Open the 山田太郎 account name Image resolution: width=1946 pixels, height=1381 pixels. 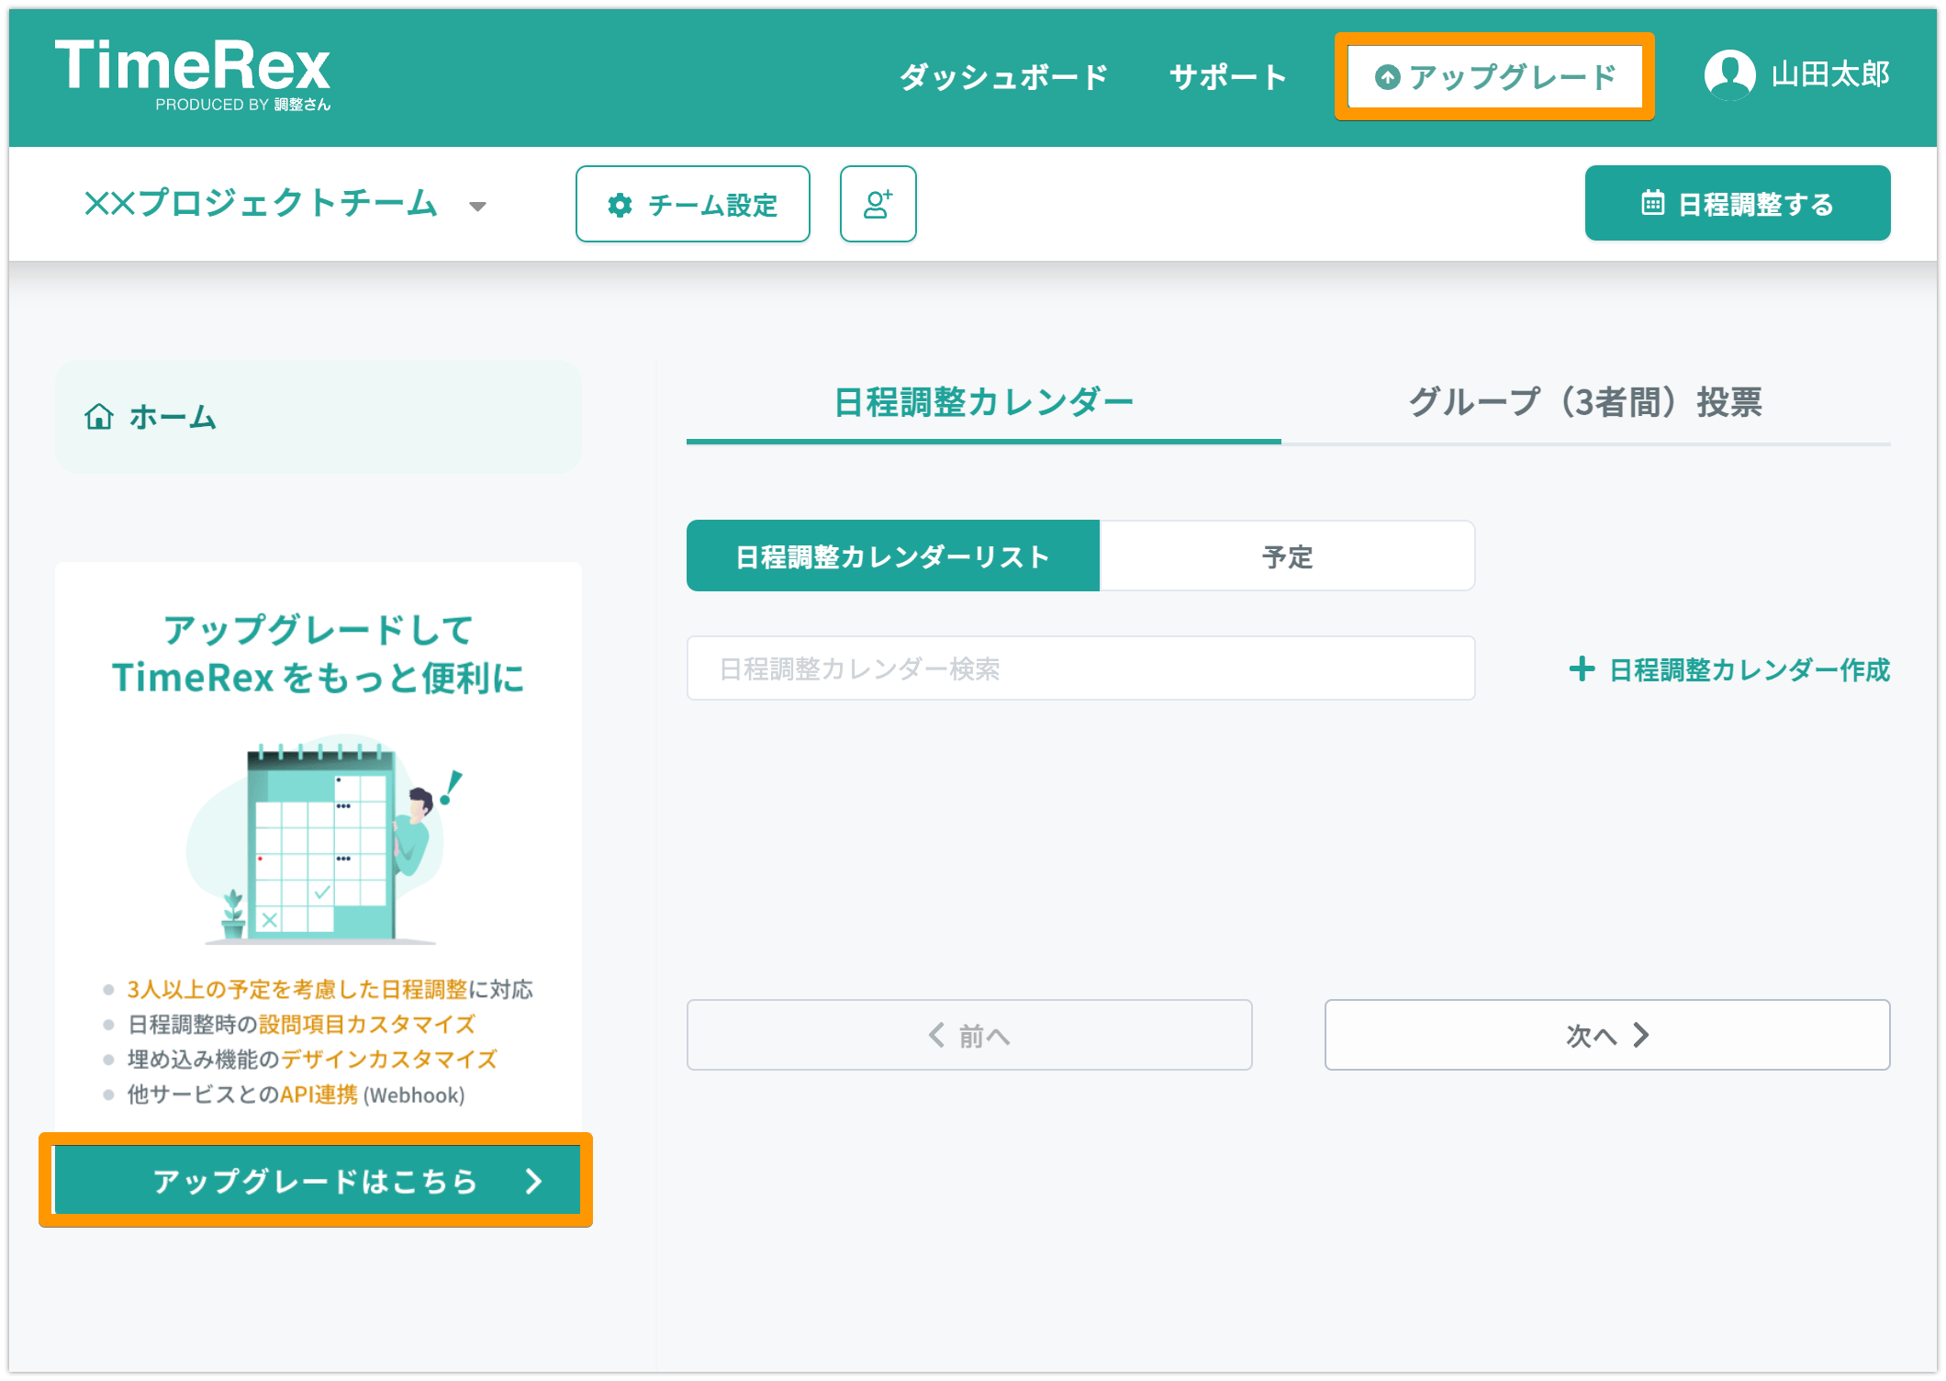click(1830, 75)
